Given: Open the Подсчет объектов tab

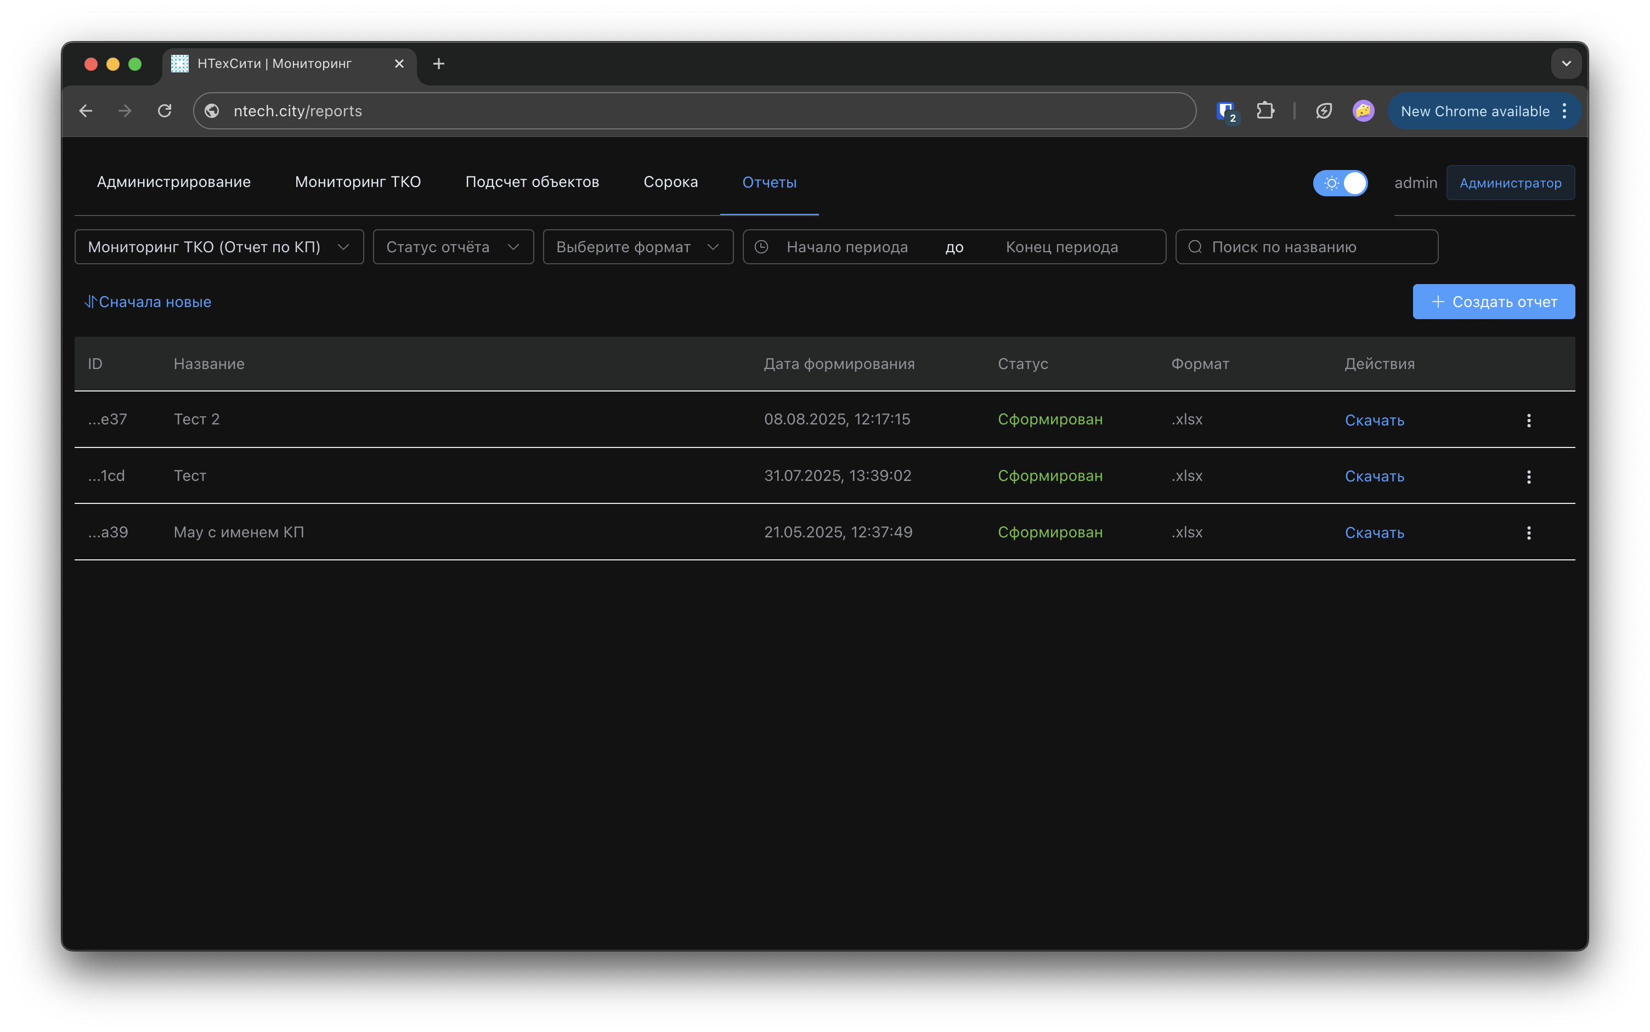Looking at the screenshot, I should (532, 182).
